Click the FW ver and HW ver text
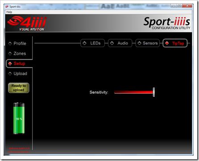 (x=19, y=152)
